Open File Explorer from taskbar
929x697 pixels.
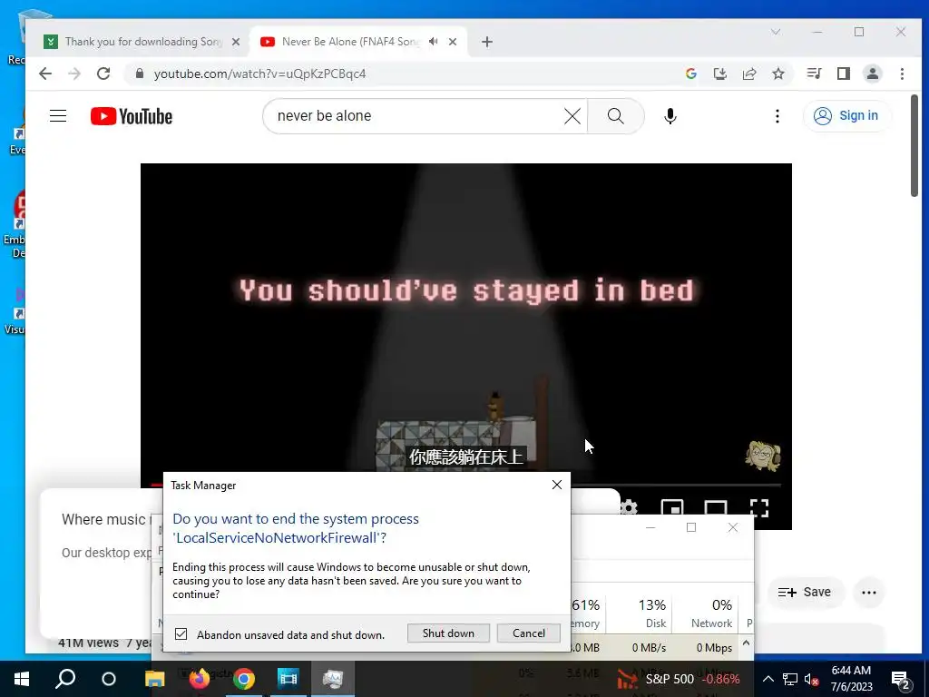[154, 679]
